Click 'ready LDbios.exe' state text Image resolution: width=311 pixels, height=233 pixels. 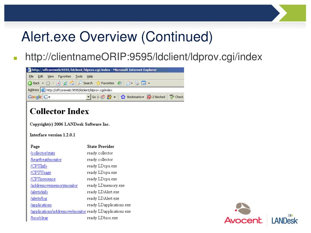click(x=102, y=218)
